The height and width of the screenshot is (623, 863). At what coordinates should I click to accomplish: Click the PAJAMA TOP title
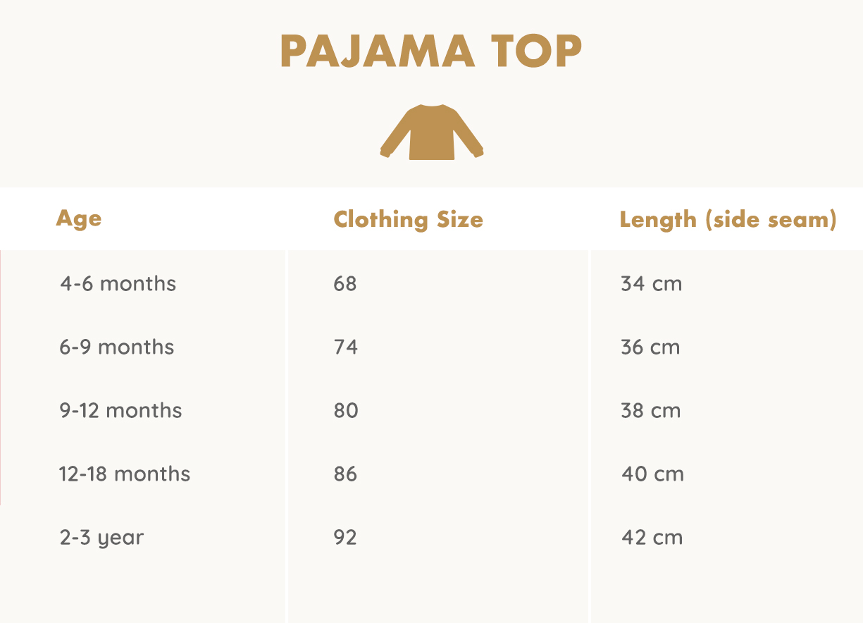431,51
